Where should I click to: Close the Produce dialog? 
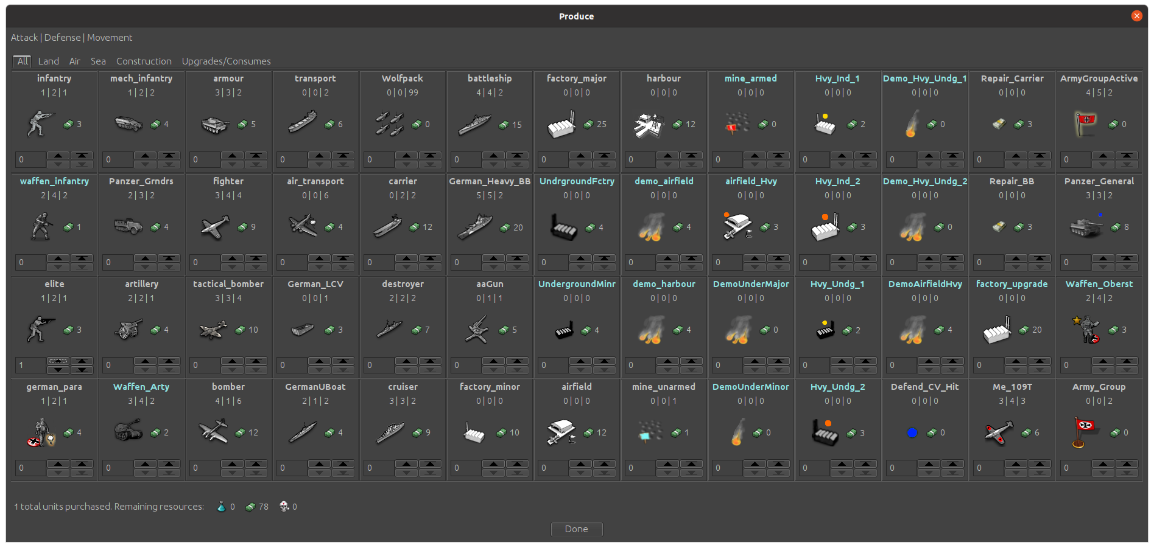coord(1136,16)
